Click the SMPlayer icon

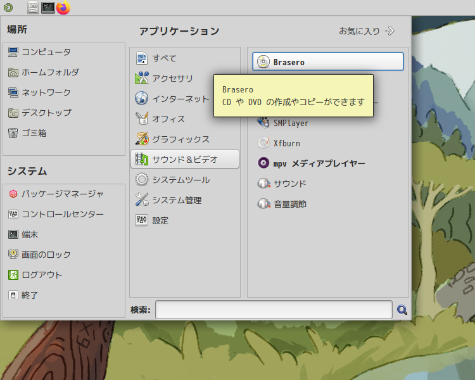point(263,122)
